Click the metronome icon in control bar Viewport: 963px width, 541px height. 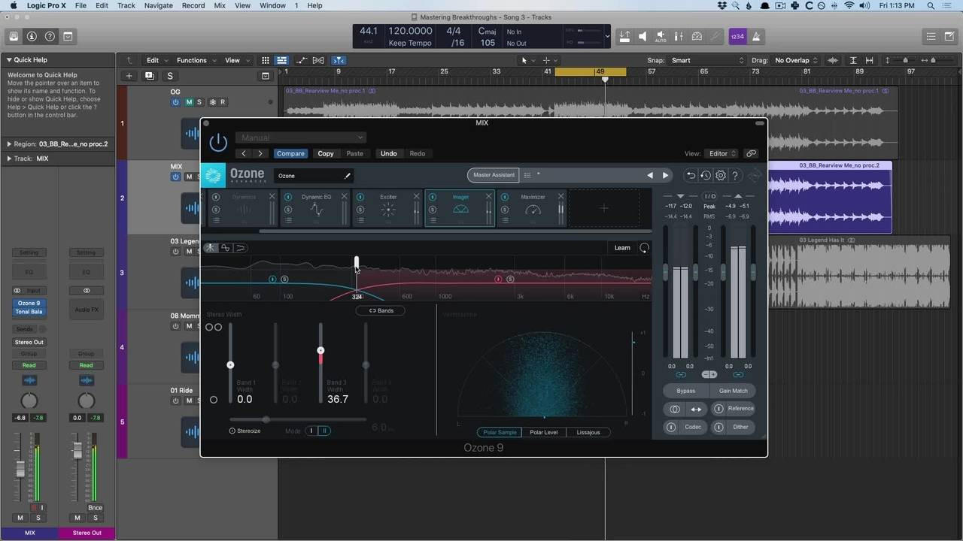point(756,36)
